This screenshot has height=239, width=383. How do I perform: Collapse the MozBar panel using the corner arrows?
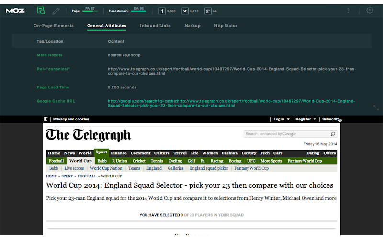[x=376, y=108]
